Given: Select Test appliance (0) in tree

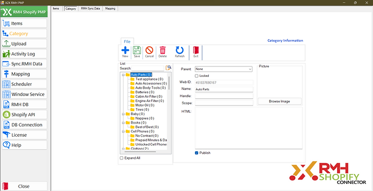Looking at the screenshot, I should click(149, 79).
